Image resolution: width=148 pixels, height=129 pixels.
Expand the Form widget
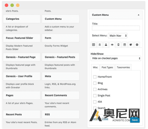pos(60,38)
